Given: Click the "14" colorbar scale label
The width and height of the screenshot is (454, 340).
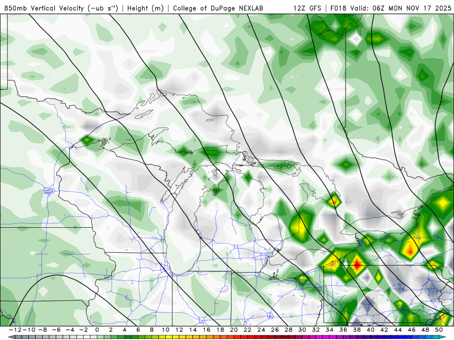Looking at the screenshot, I should (193, 330).
